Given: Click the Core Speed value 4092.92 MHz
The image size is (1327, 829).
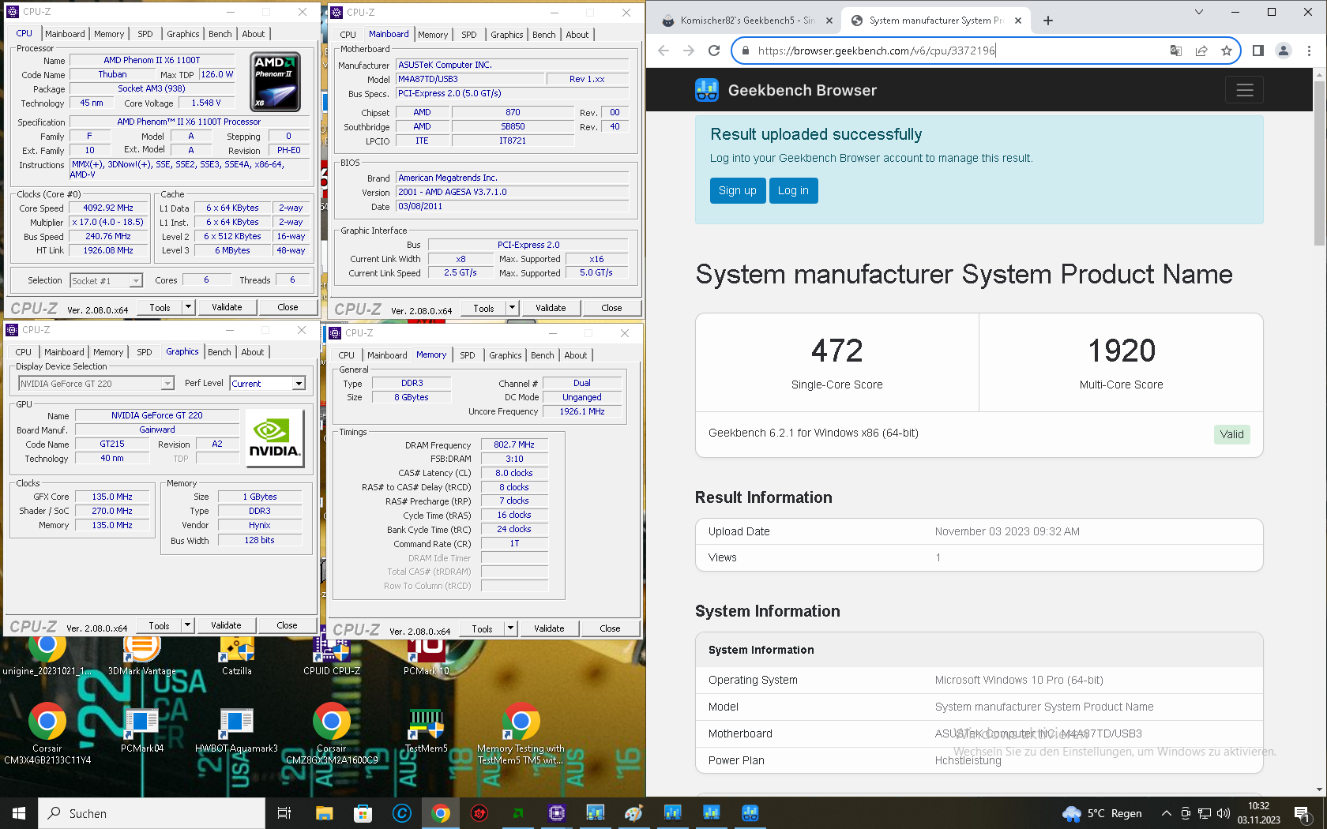Looking at the screenshot, I should coord(108,208).
